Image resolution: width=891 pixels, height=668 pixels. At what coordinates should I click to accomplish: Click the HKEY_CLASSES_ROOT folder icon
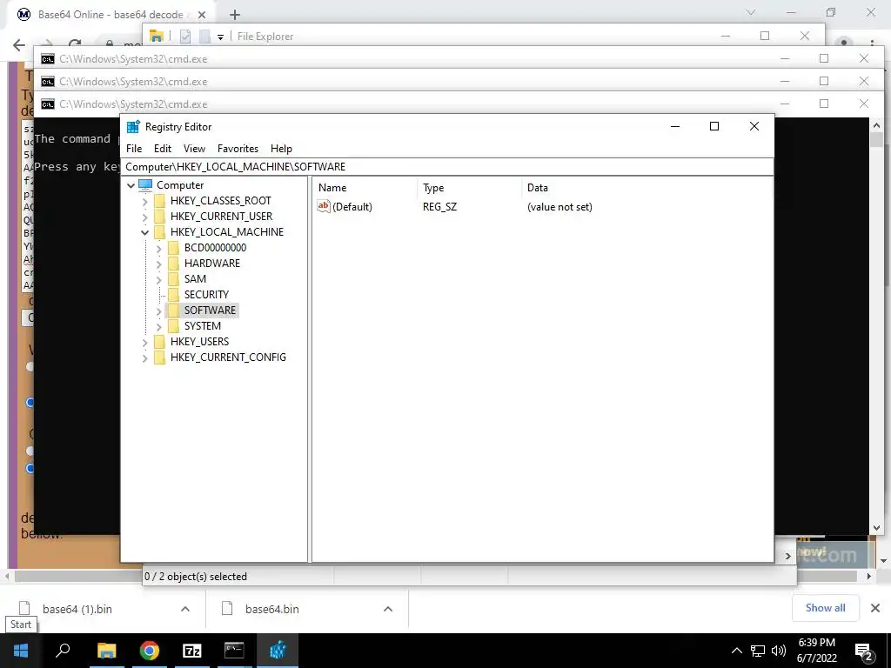pos(160,201)
